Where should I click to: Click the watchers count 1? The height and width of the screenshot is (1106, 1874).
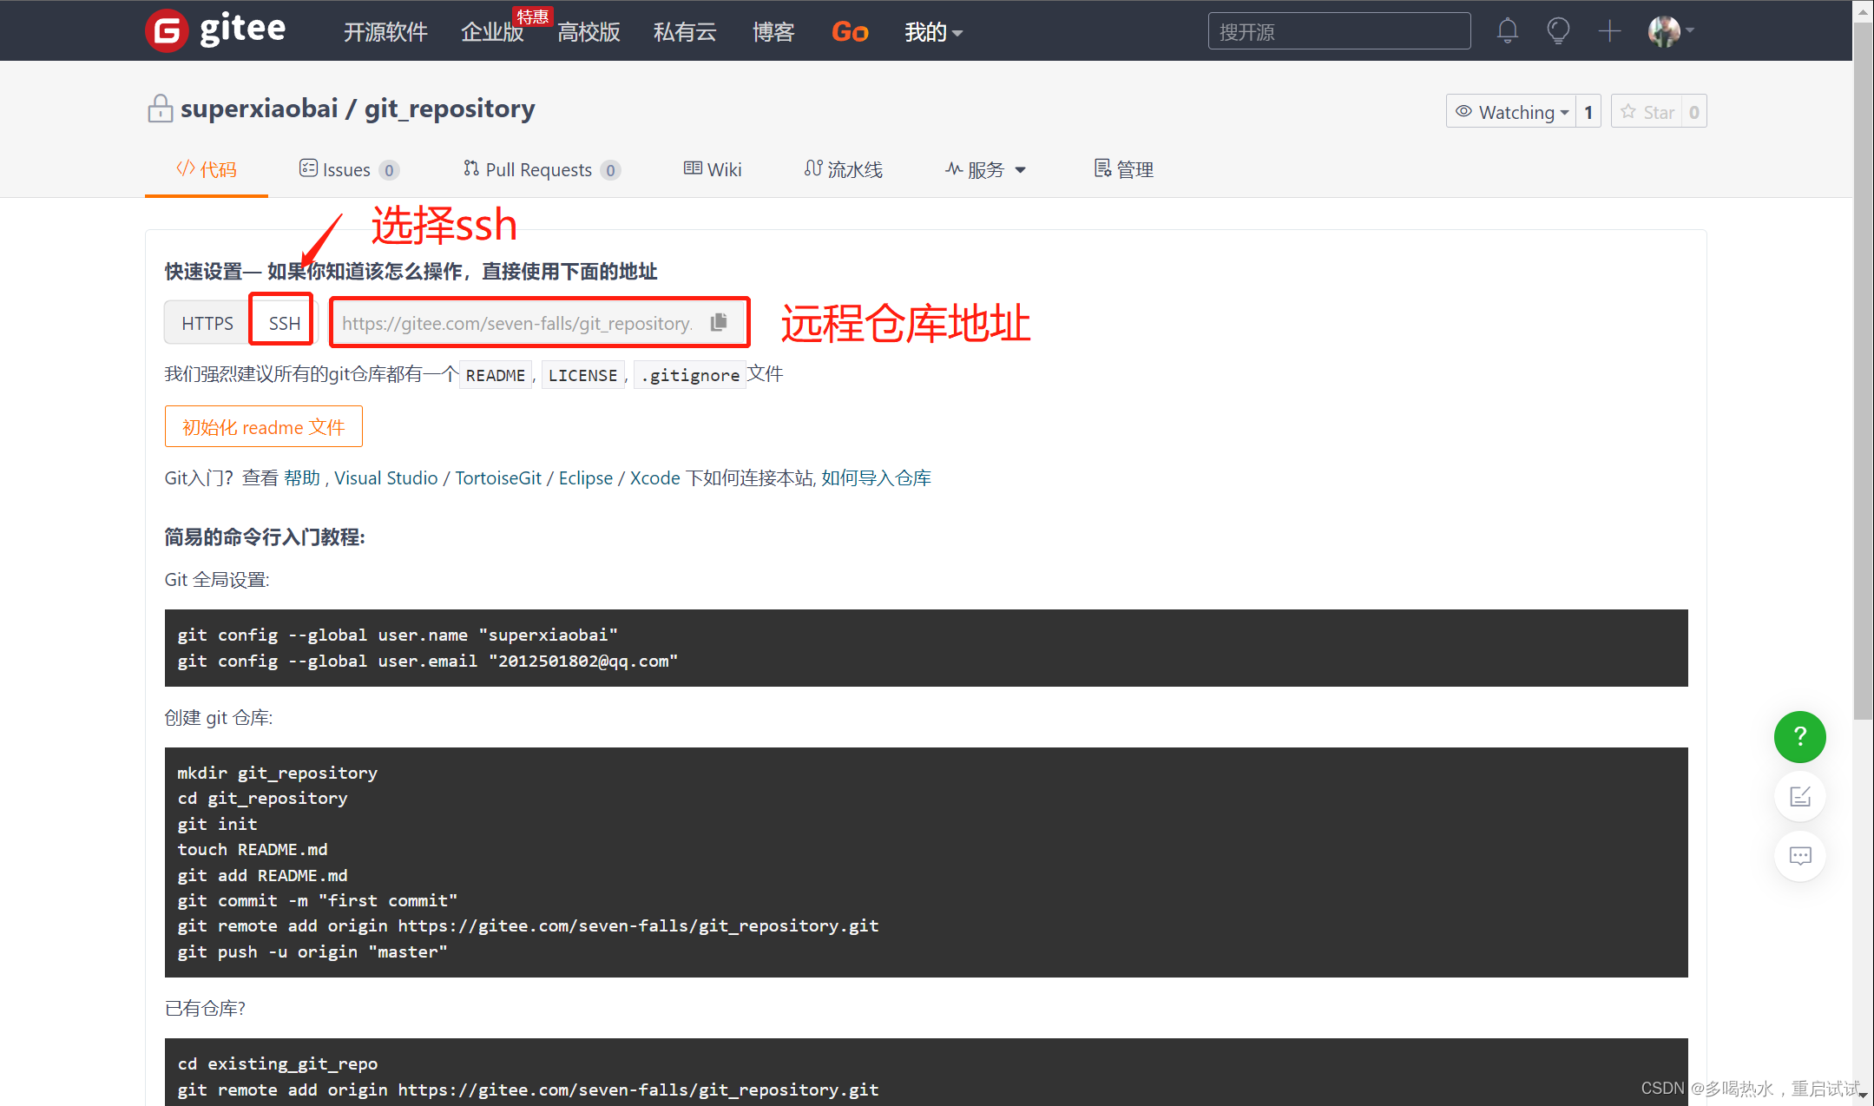coord(1588,112)
